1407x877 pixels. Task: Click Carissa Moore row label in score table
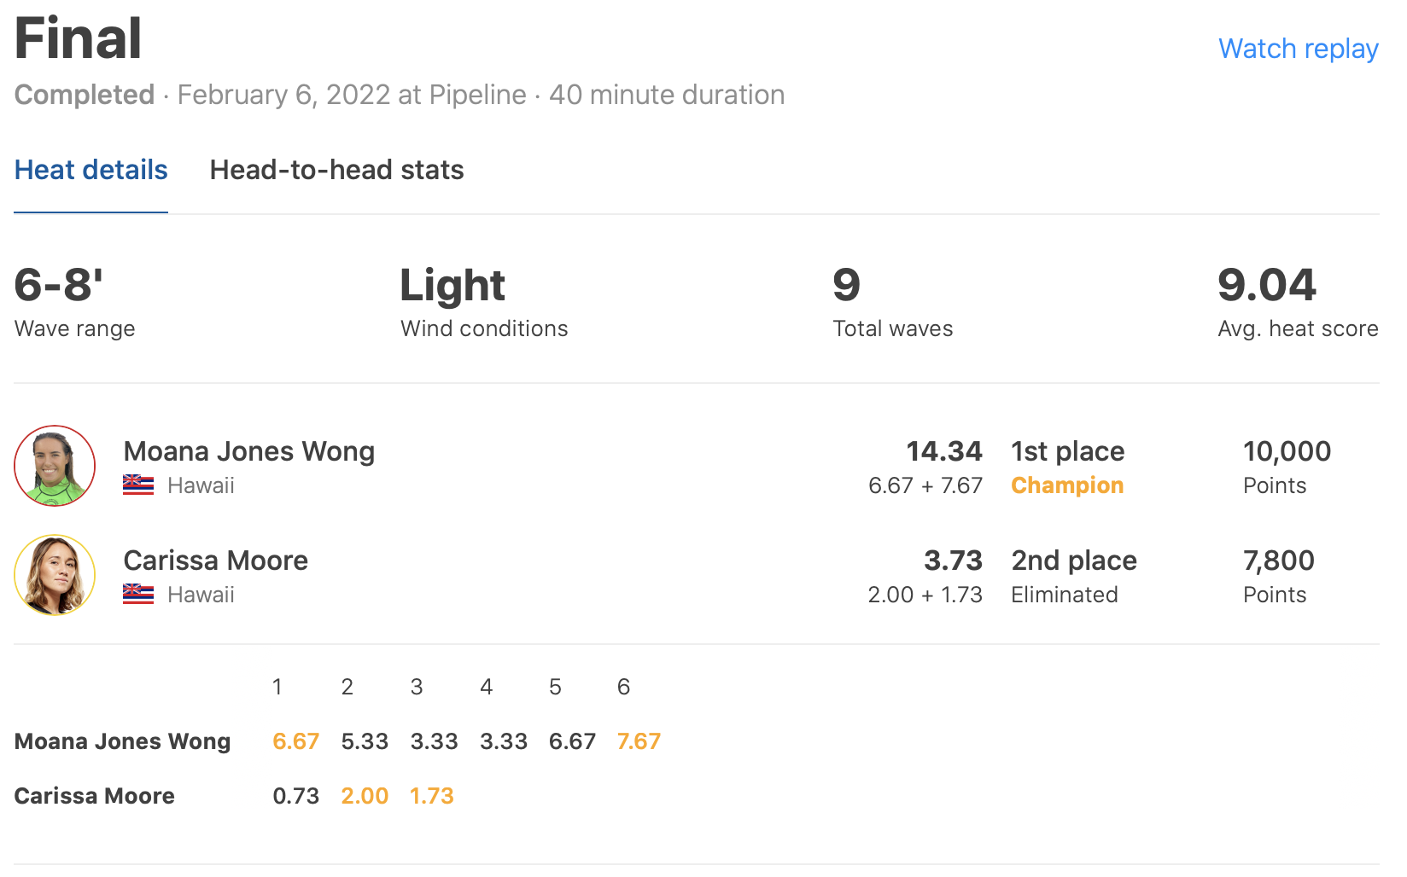[x=95, y=796]
